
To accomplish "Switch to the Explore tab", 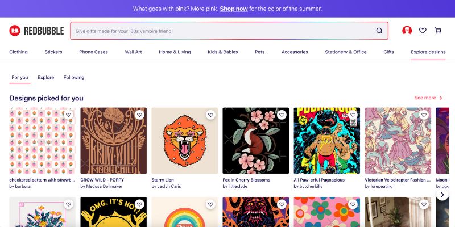I will (46, 77).
